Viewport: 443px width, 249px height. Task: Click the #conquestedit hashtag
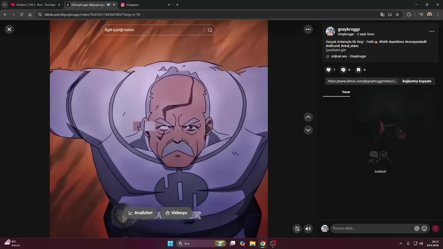(x=416, y=42)
